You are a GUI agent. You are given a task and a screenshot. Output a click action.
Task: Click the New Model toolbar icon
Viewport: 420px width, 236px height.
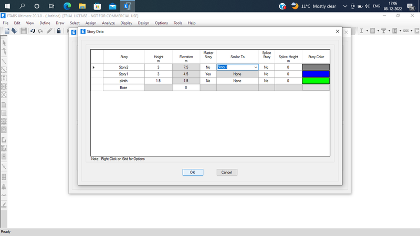point(7,31)
